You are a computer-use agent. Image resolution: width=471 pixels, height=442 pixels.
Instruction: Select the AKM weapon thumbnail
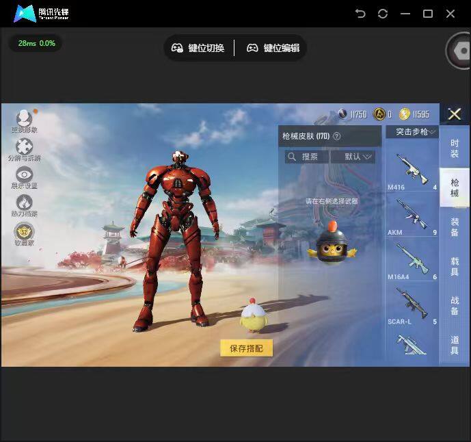coord(412,215)
